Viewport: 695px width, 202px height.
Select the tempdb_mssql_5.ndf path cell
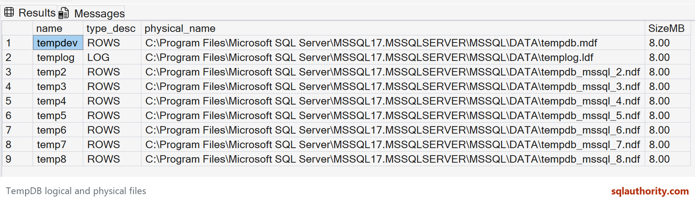pos(393,116)
